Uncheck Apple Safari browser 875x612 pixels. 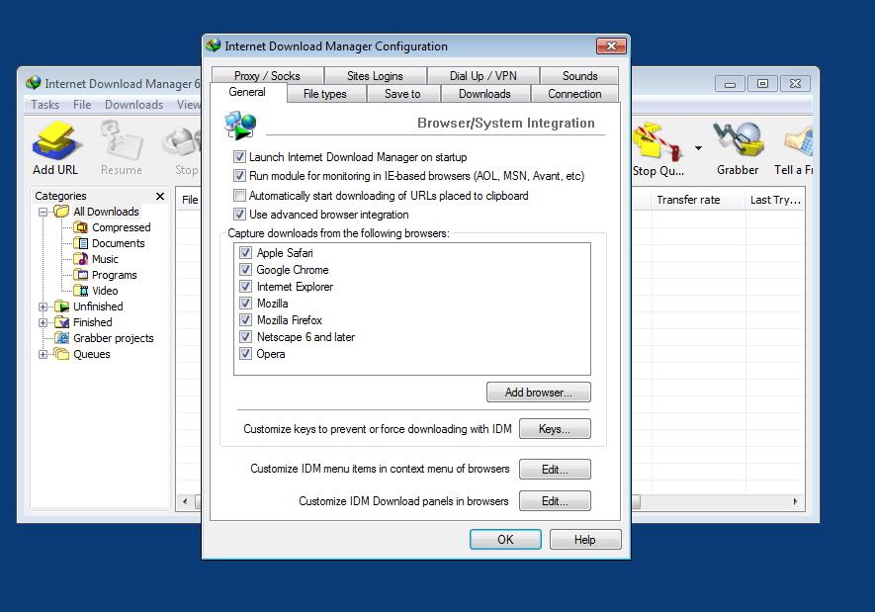point(245,253)
